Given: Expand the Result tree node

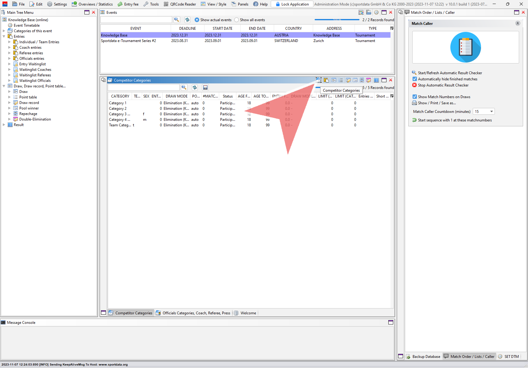Looking at the screenshot, I should (4, 125).
